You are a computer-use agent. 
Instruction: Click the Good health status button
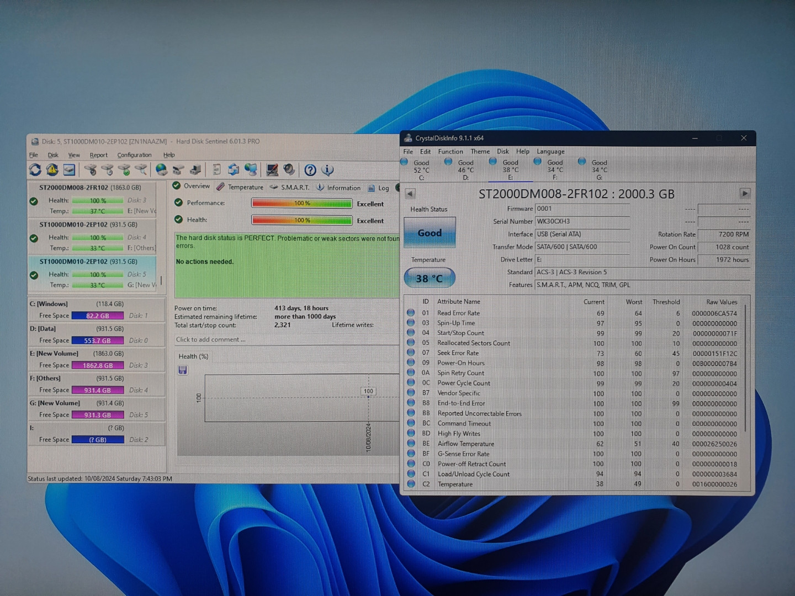[x=430, y=232]
